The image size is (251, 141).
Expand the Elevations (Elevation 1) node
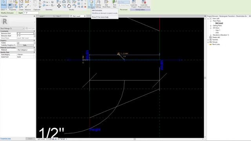[x=211, y=35]
